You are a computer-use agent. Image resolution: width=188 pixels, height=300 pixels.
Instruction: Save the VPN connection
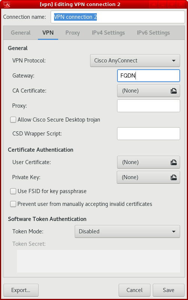(x=168, y=290)
